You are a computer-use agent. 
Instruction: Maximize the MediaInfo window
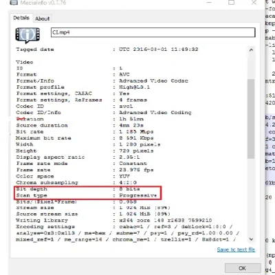232,3
